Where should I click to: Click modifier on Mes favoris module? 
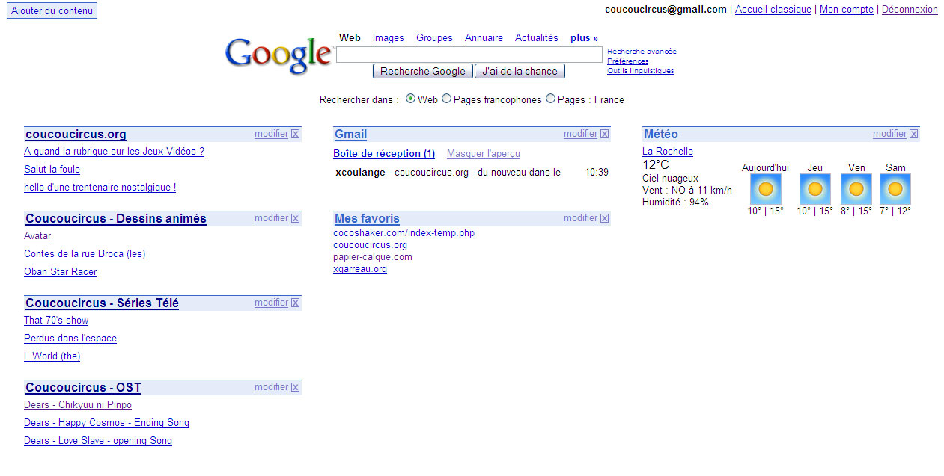point(580,219)
